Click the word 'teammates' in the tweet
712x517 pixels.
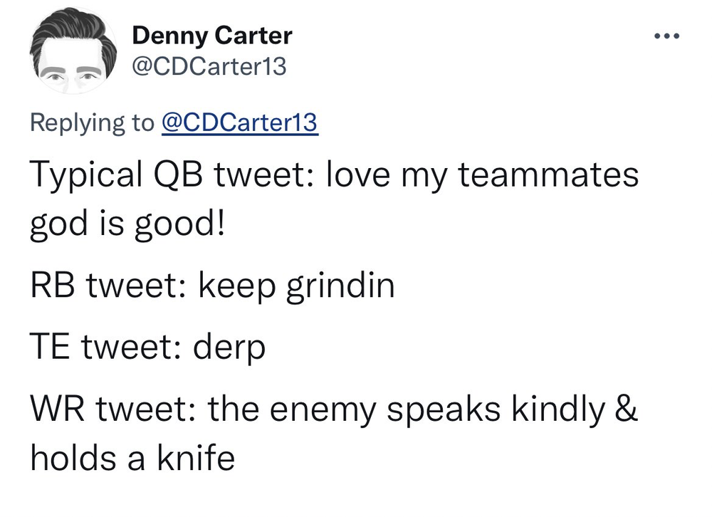(x=548, y=175)
